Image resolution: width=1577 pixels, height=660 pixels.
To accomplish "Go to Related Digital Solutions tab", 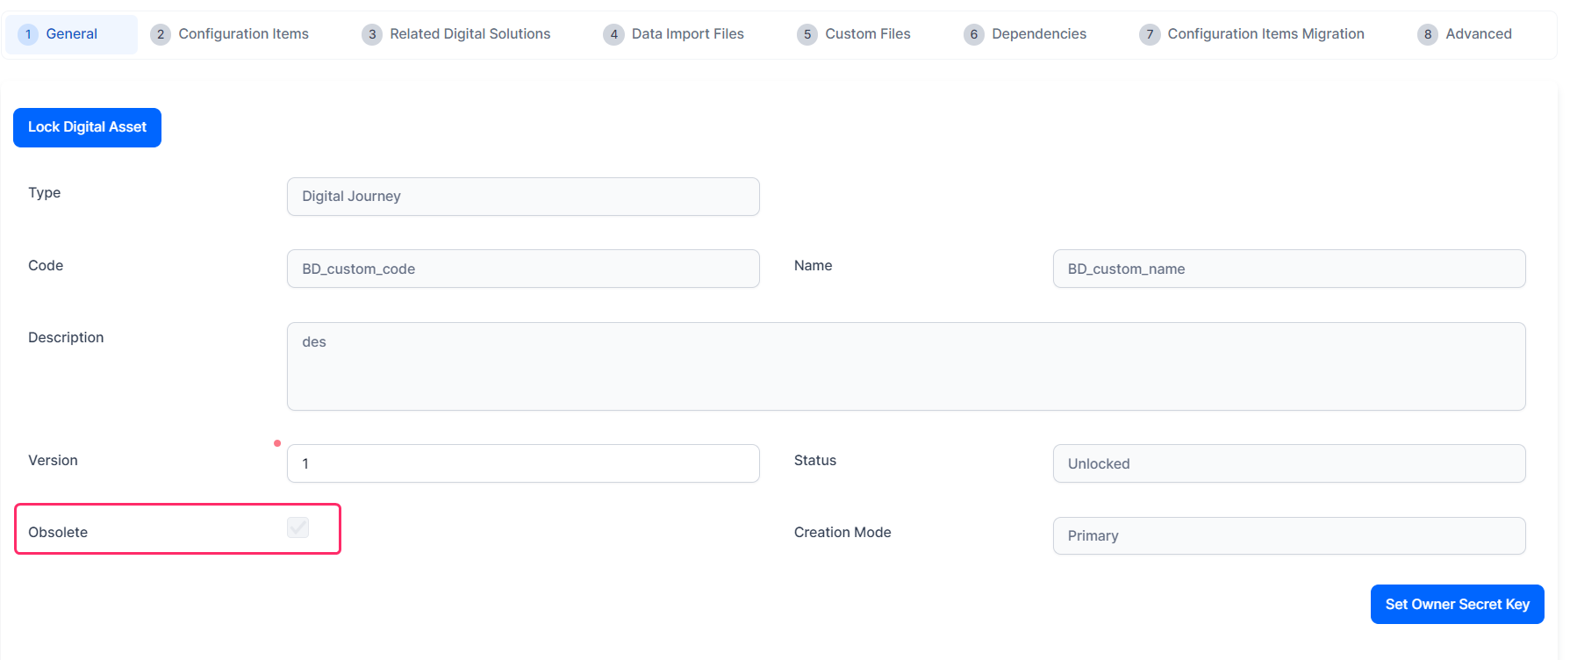I will coord(470,34).
